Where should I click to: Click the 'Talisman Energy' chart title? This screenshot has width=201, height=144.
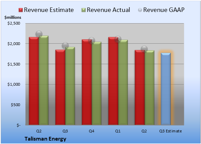[45, 139]
